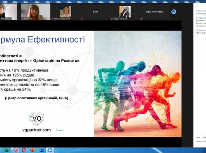Screen dimensions: 206x153
Task: Click the vqpartner.com text on the slide
Action: pyautogui.click(x=37, y=130)
